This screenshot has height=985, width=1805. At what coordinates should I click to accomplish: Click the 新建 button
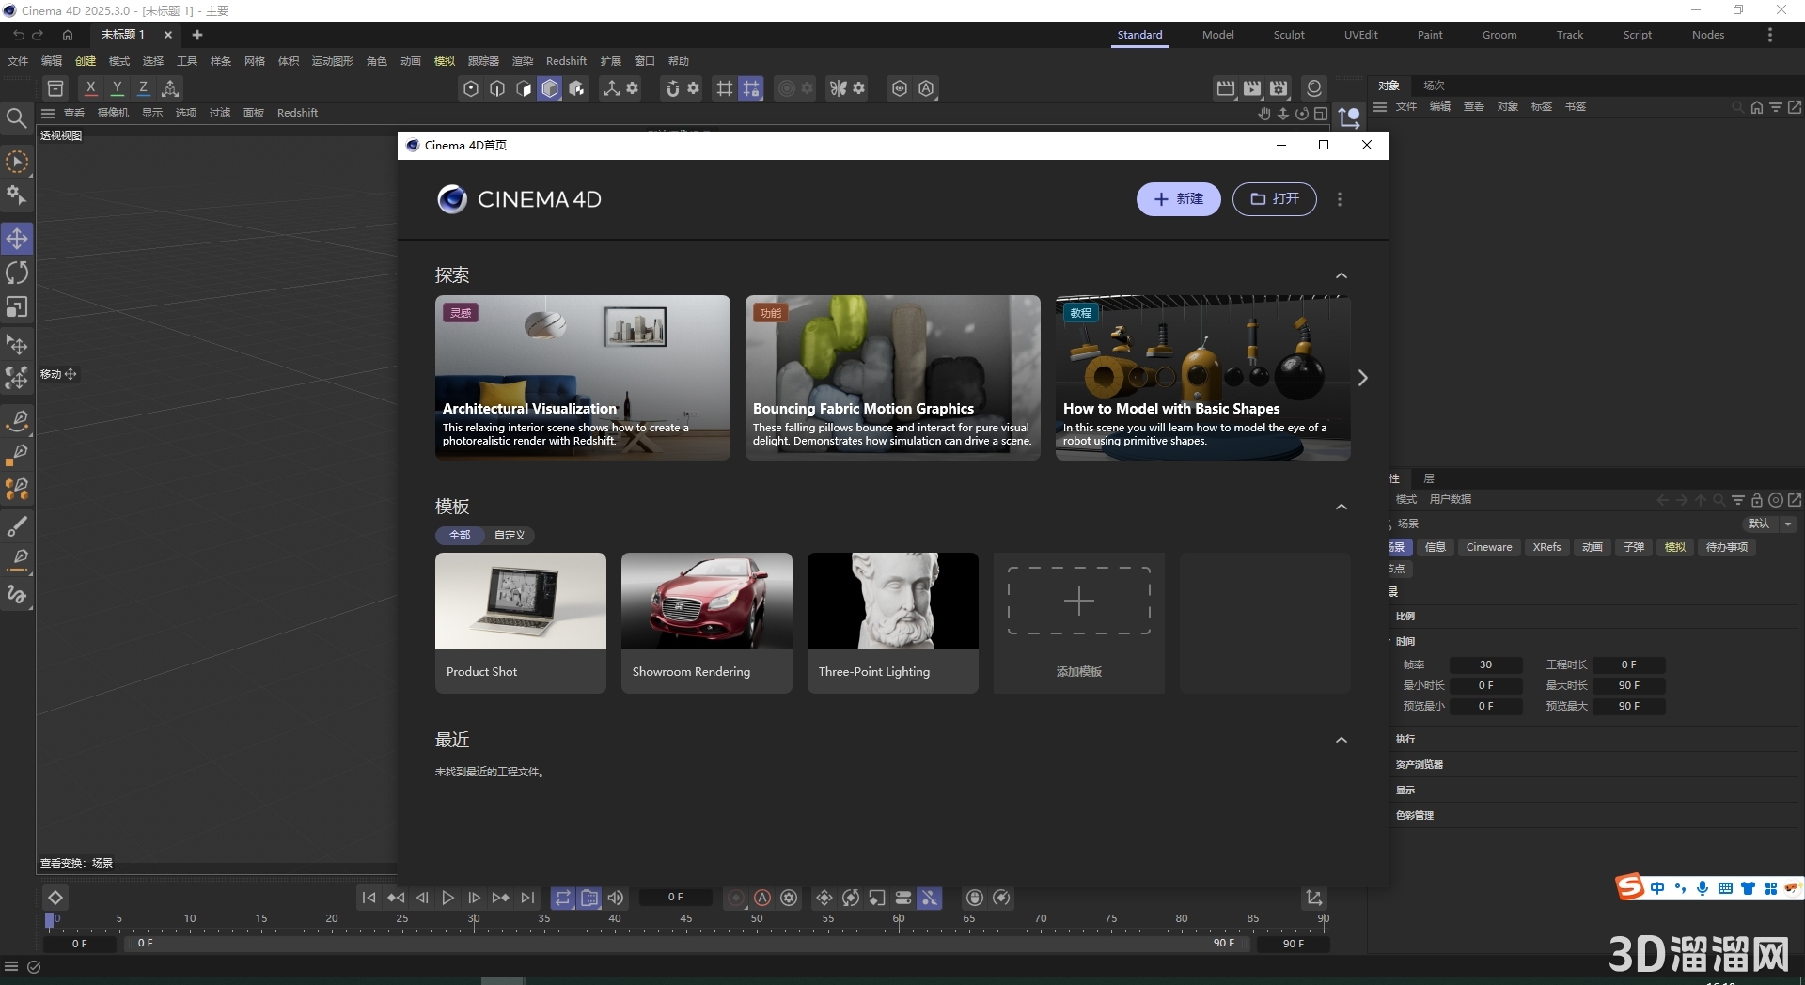(1178, 199)
